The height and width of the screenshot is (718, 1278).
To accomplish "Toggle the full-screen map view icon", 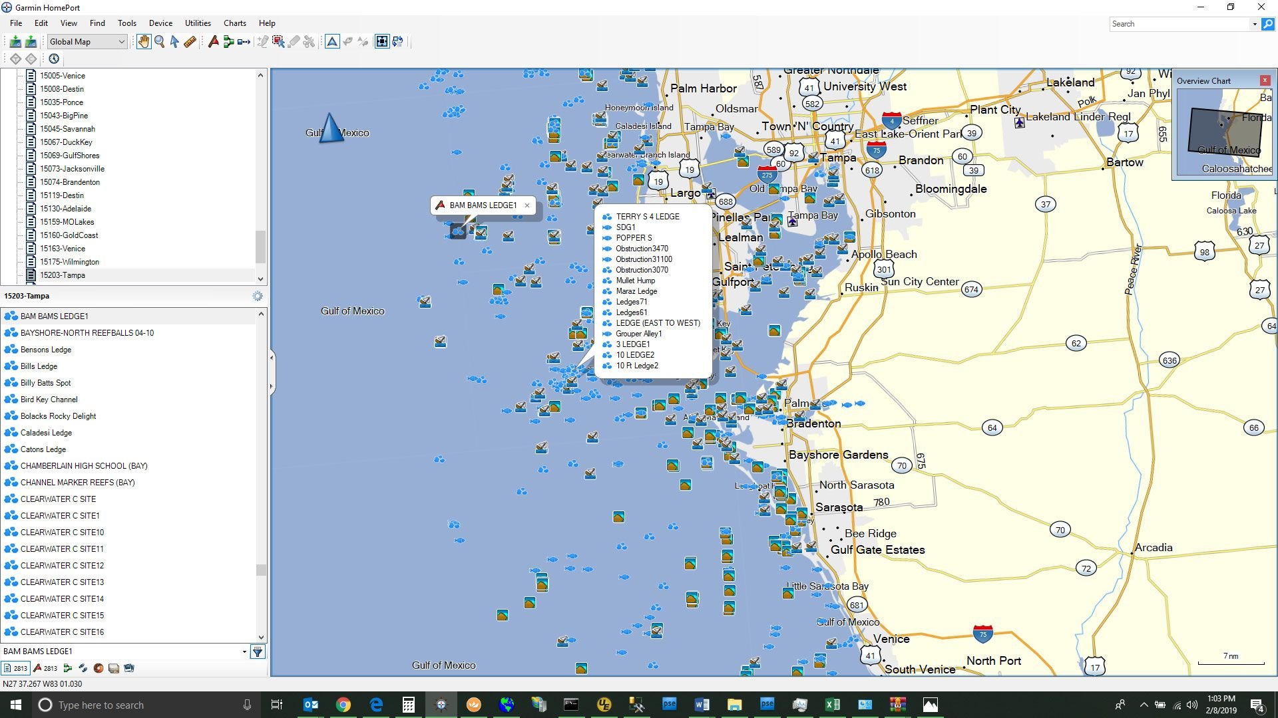I will [382, 42].
